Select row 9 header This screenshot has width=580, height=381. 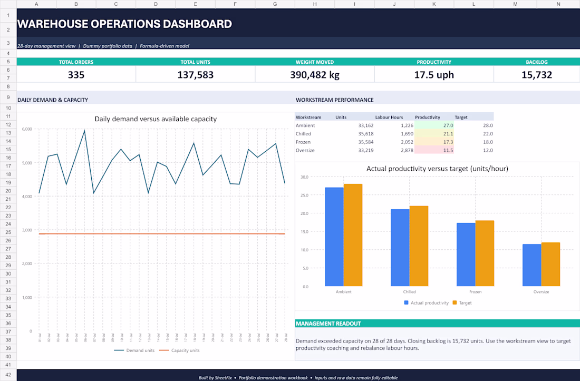(8, 97)
